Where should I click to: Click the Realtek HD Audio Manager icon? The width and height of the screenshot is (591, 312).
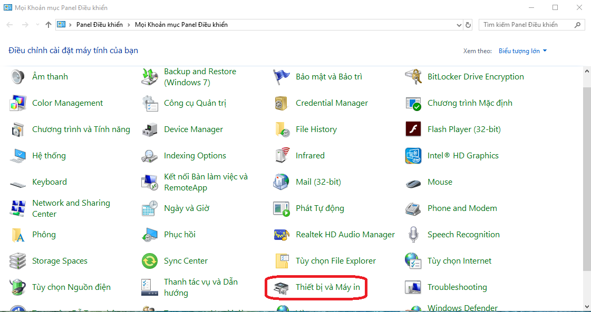pos(282,235)
